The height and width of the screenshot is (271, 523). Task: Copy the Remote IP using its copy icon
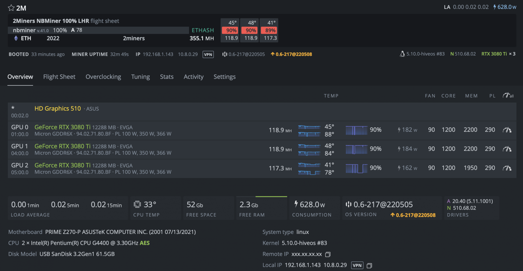click(x=328, y=254)
